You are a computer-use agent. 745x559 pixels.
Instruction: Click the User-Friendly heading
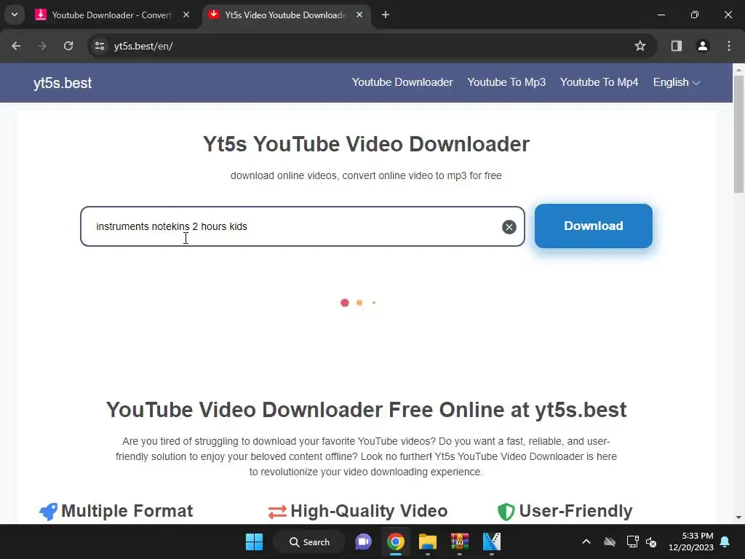(x=575, y=511)
